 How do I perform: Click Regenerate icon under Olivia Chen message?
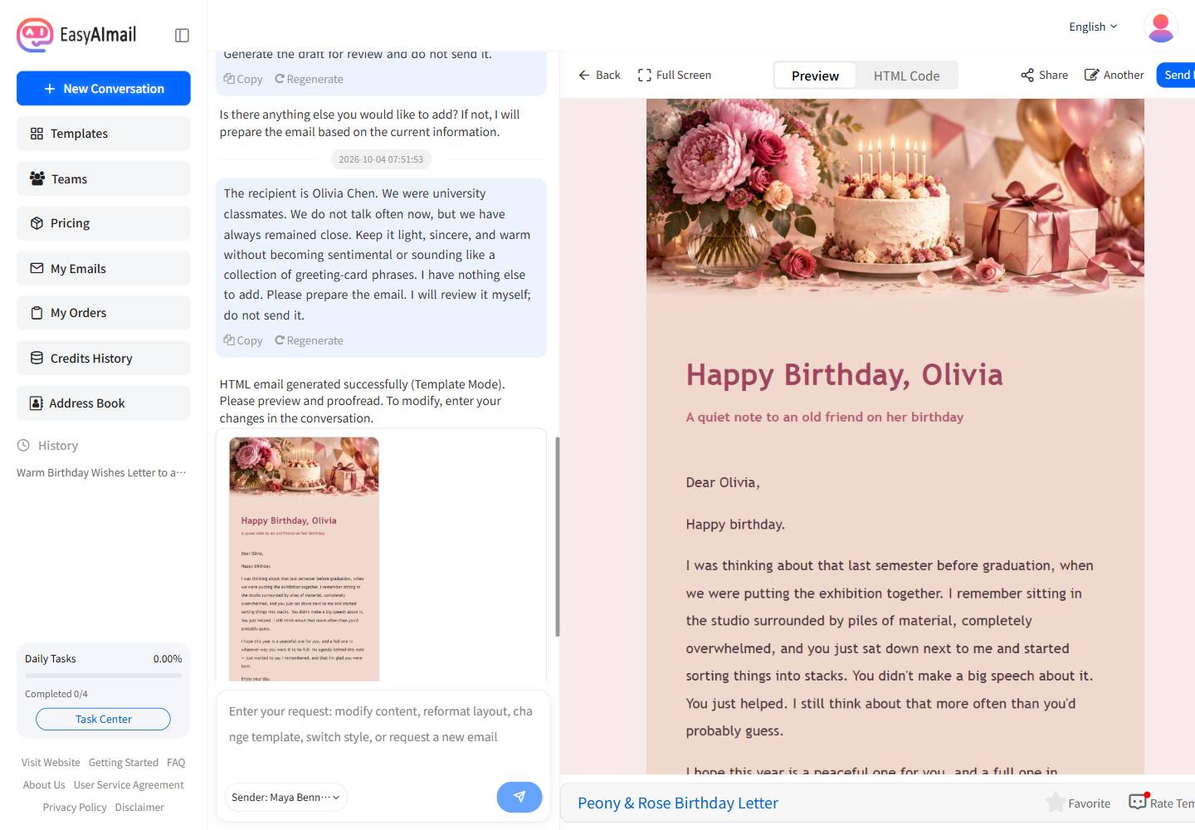tap(280, 340)
